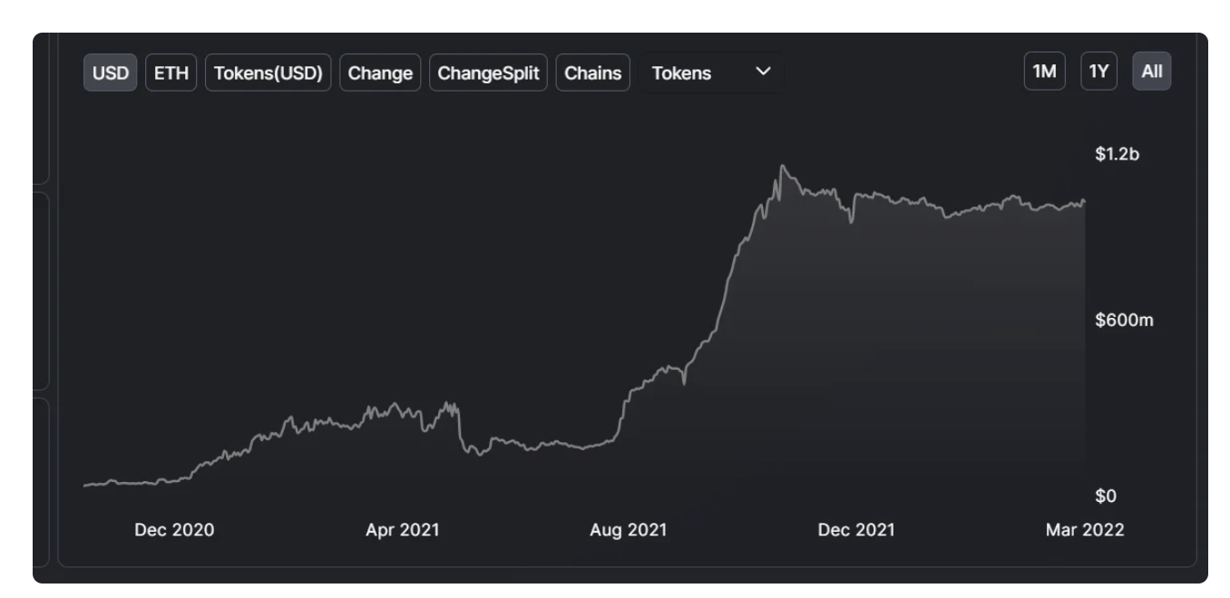Click the Dec 2020 x-axis label
The height and width of the screenshot is (598, 1230).
[174, 530]
